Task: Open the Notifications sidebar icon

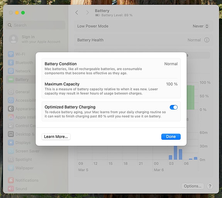Action: tap(11, 180)
